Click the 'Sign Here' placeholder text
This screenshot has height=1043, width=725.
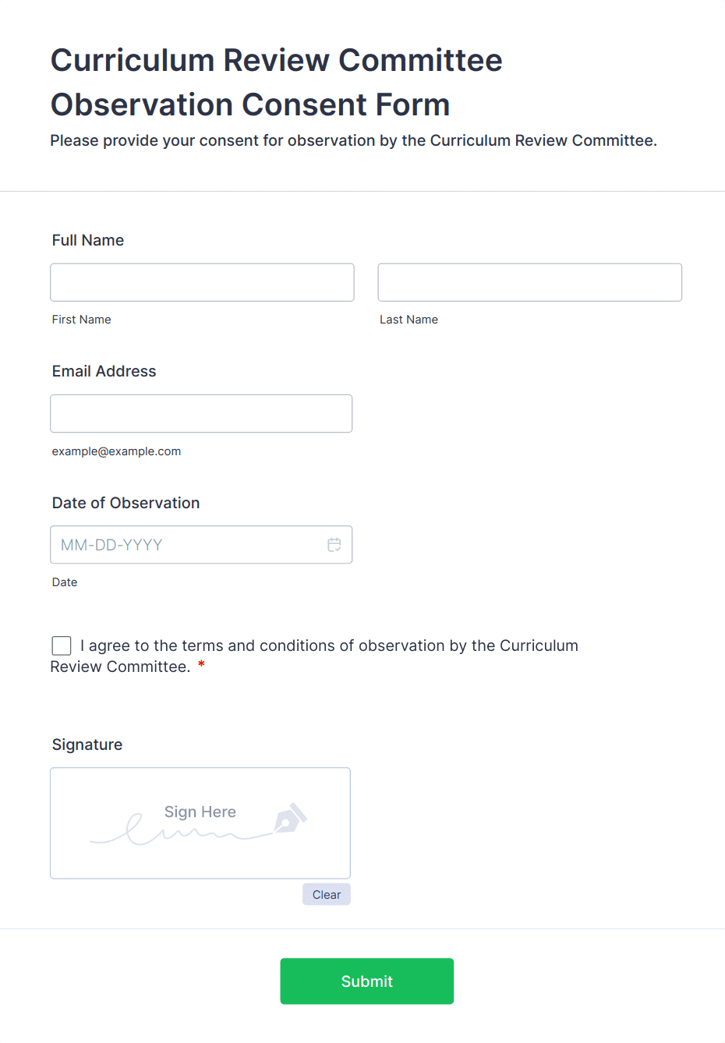coord(200,811)
